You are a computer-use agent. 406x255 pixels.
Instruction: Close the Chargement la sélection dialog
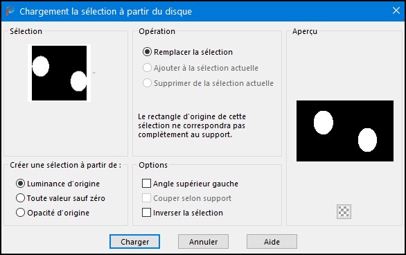(x=396, y=10)
